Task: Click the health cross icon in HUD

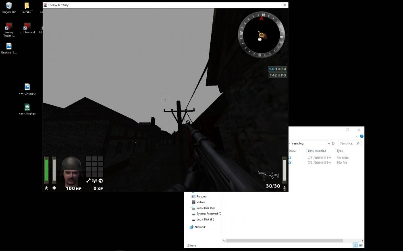Action: tap(54, 188)
